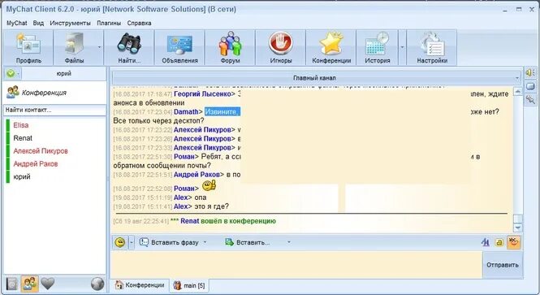The width and height of the screenshot is (540, 295).
Task: Open the user status dropdown arrow
Action: 18,73
